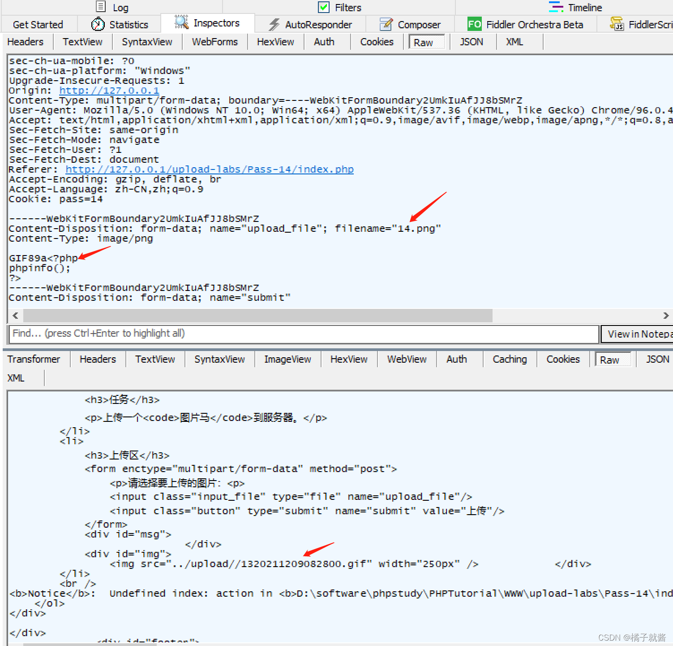Screen dimensions: 673x646
Task: Click the Fiddler Orchestra FO icon
Action: point(474,24)
